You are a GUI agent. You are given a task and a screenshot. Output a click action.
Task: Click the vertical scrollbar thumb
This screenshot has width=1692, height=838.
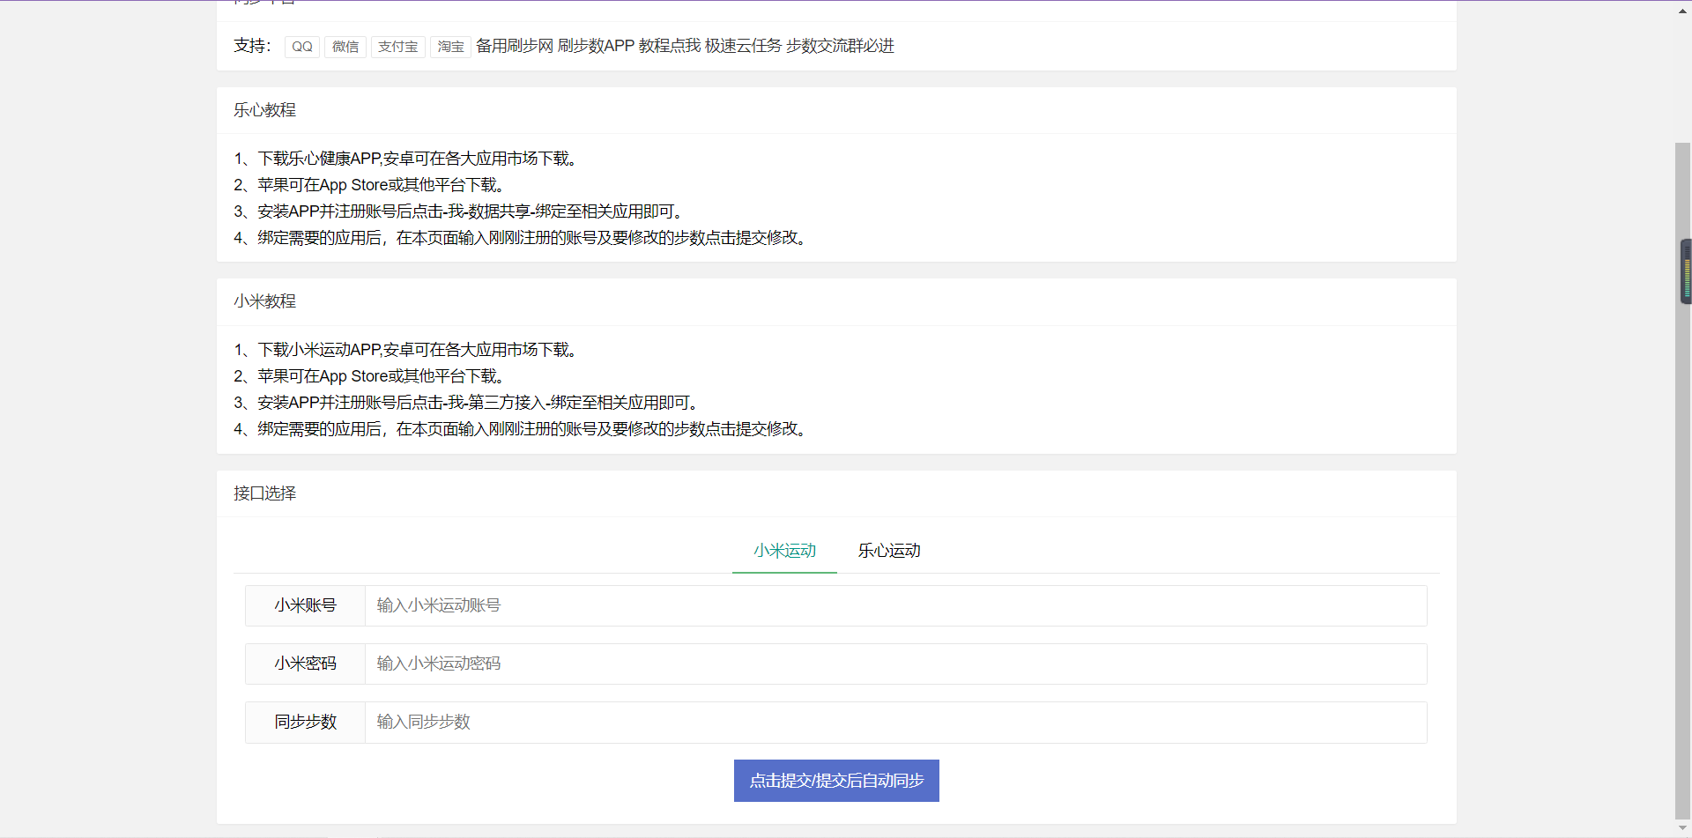(x=1683, y=529)
